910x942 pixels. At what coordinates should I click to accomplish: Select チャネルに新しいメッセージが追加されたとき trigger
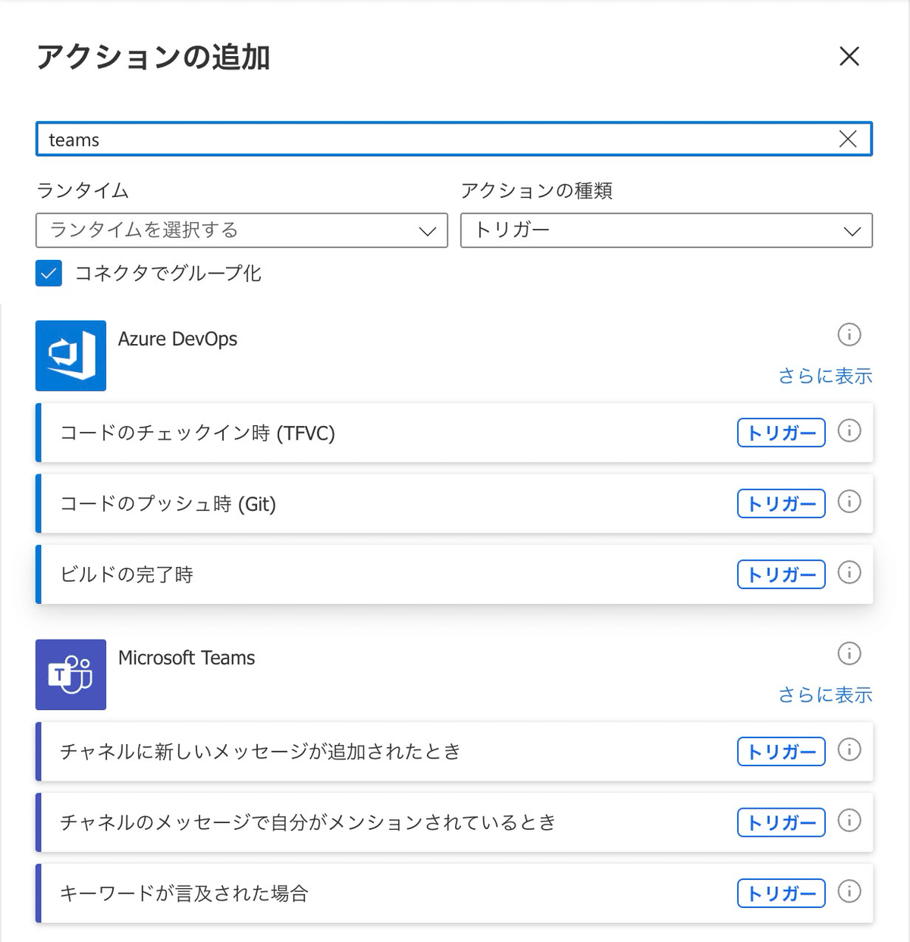click(x=454, y=752)
